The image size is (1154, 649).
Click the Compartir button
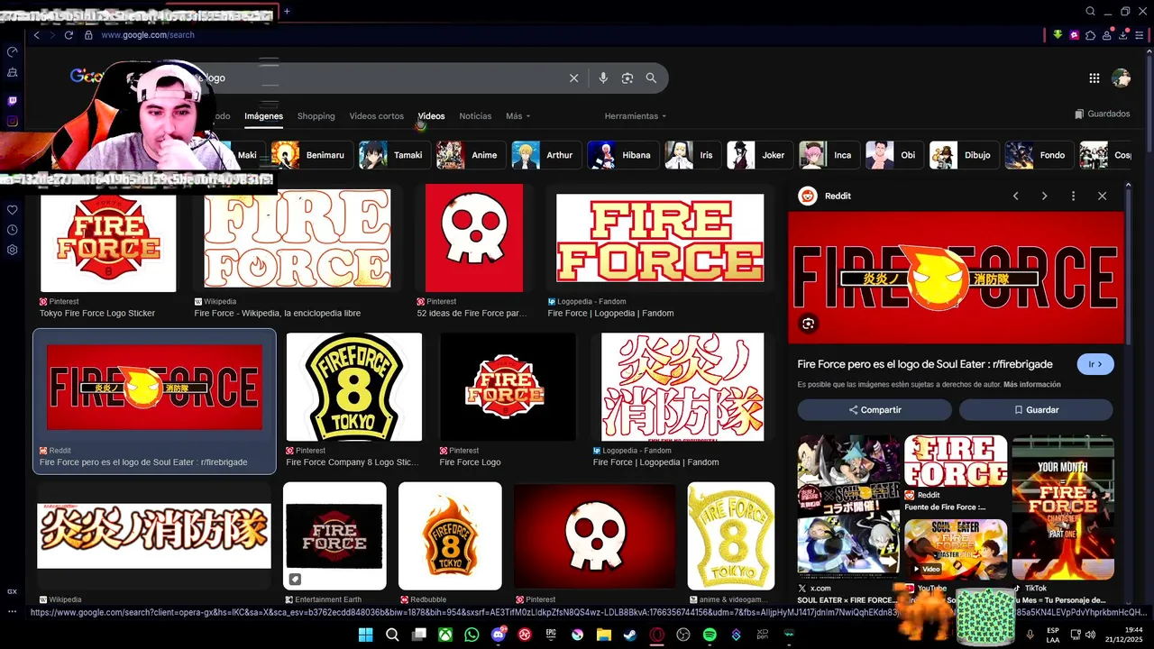pos(875,410)
